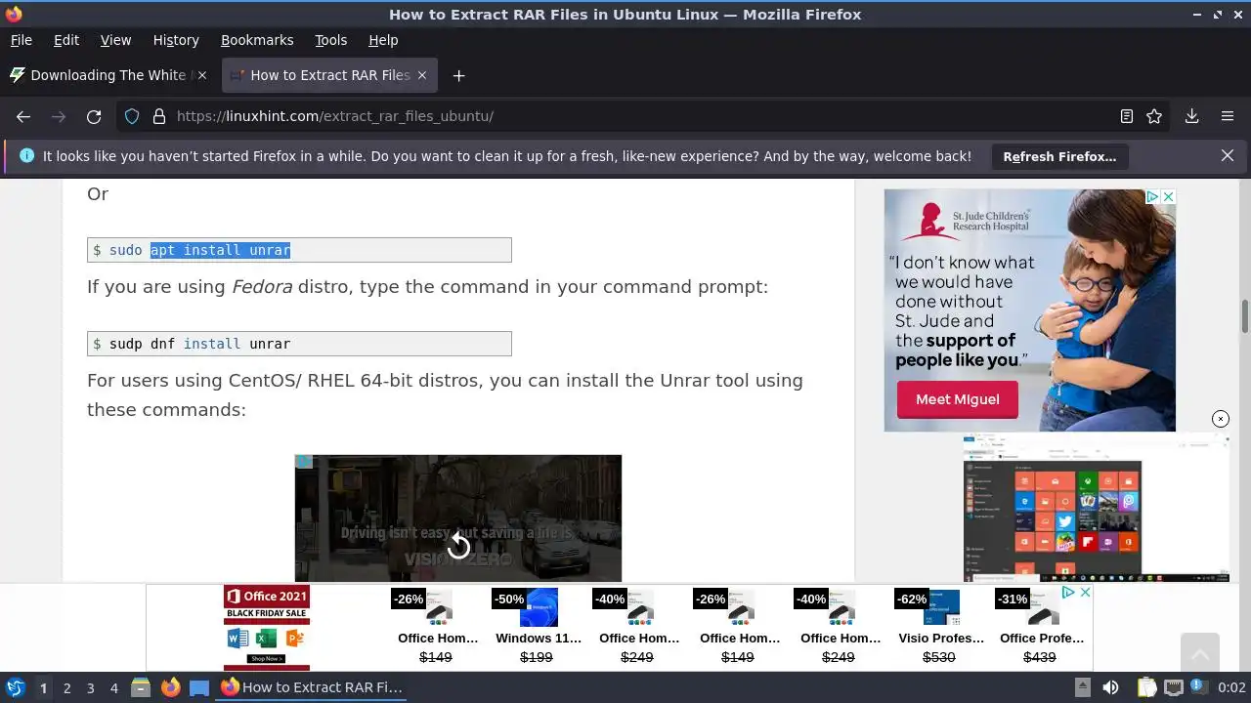
Task: Click the scroll-to-top arrow button
Action: tap(1199, 652)
